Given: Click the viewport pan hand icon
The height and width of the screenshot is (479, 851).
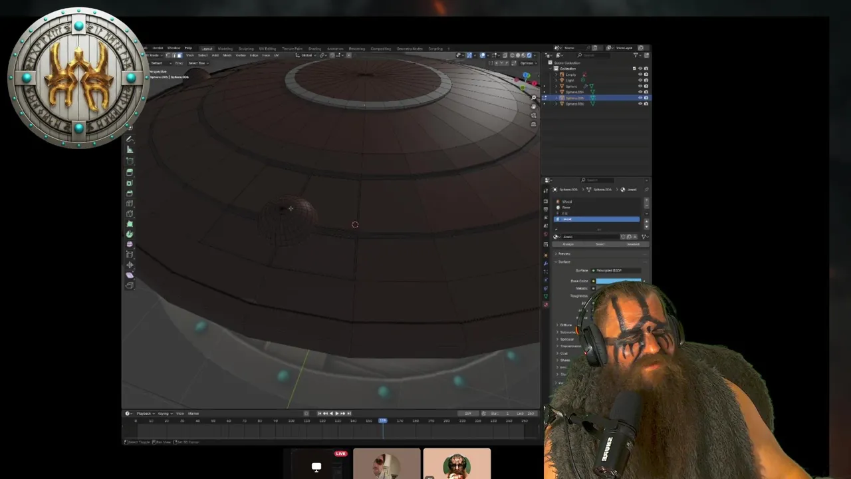Looking at the screenshot, I should tap(533, 106).
